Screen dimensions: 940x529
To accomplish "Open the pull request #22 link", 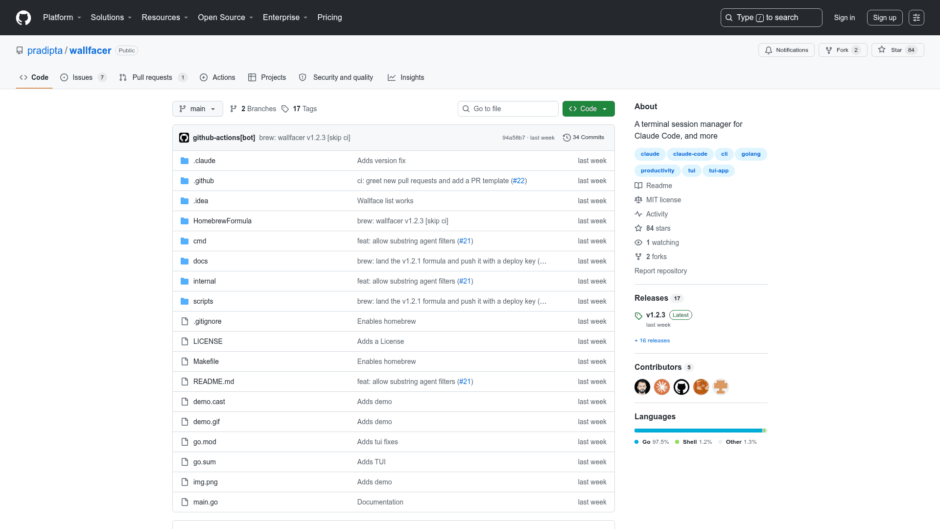I will coord(519,181).
